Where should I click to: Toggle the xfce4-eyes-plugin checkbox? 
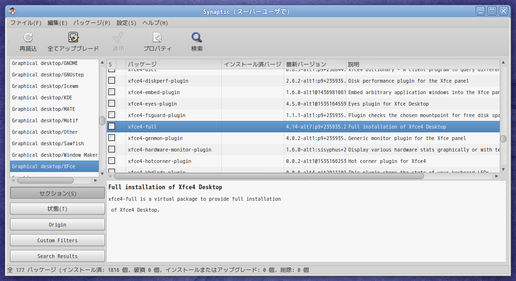(x=112, y=103)
